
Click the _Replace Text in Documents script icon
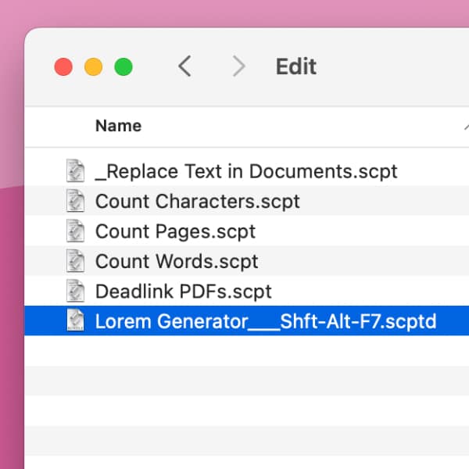[75, 171]
